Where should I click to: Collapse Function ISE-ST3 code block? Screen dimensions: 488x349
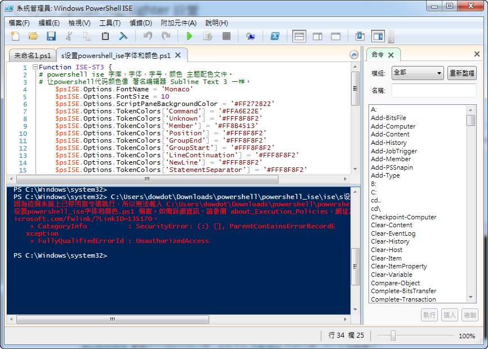click(x=35, y=67)
